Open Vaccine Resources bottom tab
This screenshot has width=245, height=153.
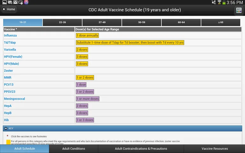pyautogui.click(x=214, y=149)
